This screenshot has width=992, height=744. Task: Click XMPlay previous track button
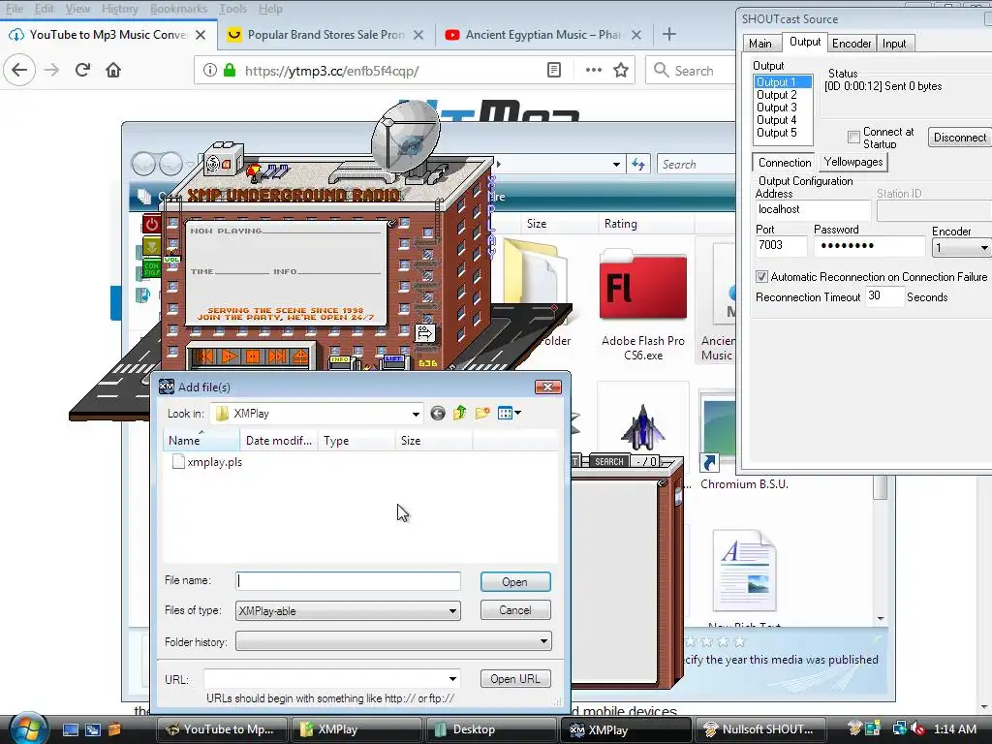click(x=205, y=356)
